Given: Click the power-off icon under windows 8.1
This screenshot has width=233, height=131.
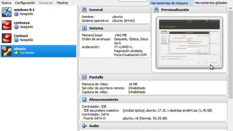Looking at the screenshot, I should [16, 14].
